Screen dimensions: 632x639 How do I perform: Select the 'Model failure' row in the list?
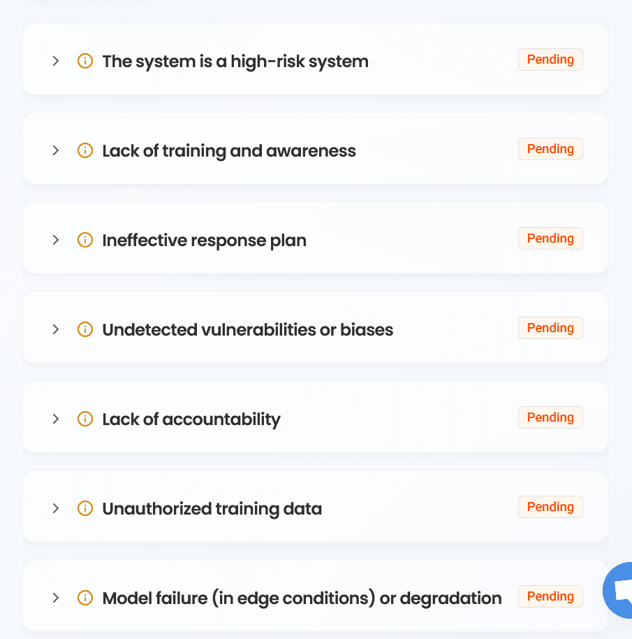coord(302,598)
